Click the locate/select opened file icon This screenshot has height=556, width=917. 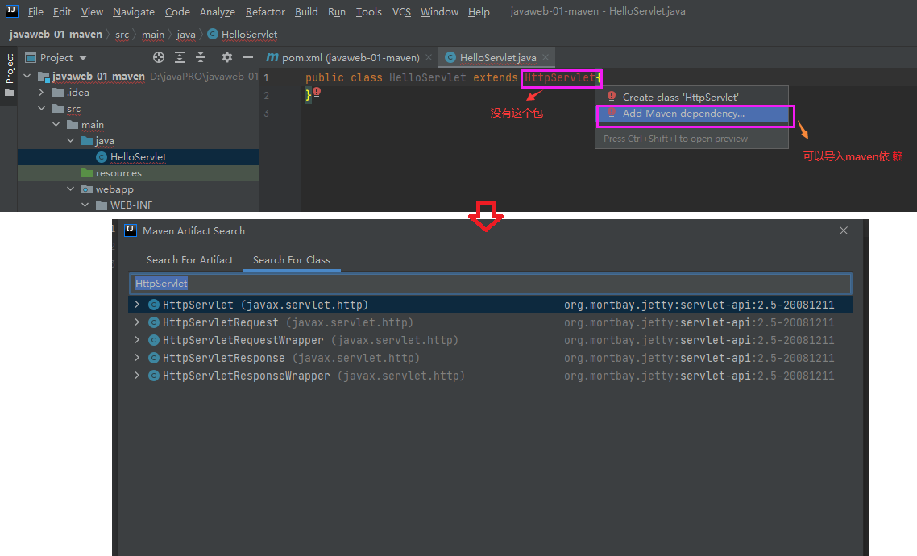(159, 57)
